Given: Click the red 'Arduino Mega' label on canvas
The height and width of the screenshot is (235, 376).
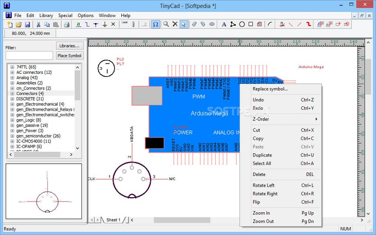Looking at the screenshot, I should coord(311,67).
